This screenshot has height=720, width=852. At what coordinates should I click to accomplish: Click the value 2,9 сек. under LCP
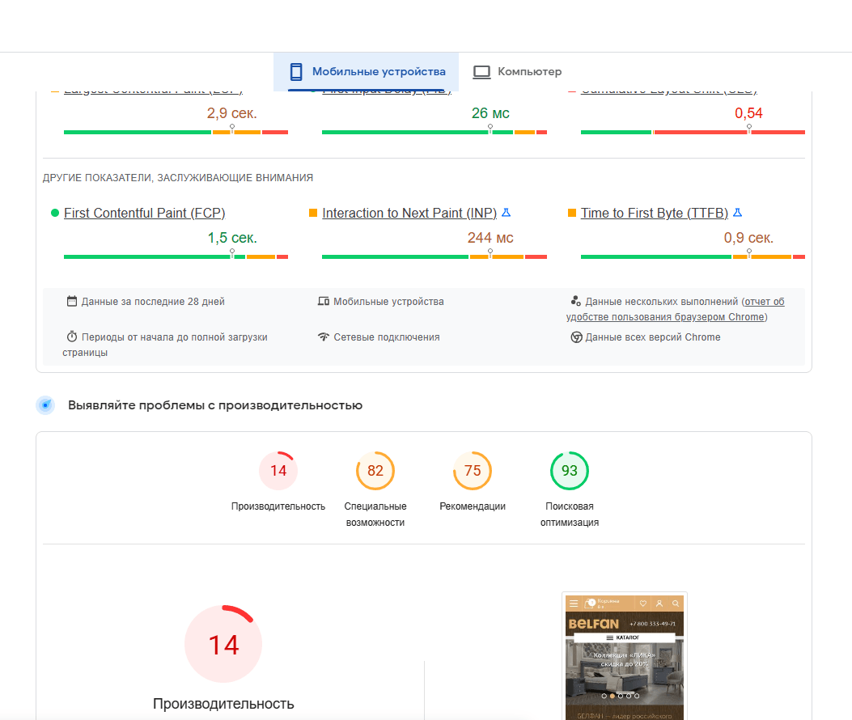232,113
